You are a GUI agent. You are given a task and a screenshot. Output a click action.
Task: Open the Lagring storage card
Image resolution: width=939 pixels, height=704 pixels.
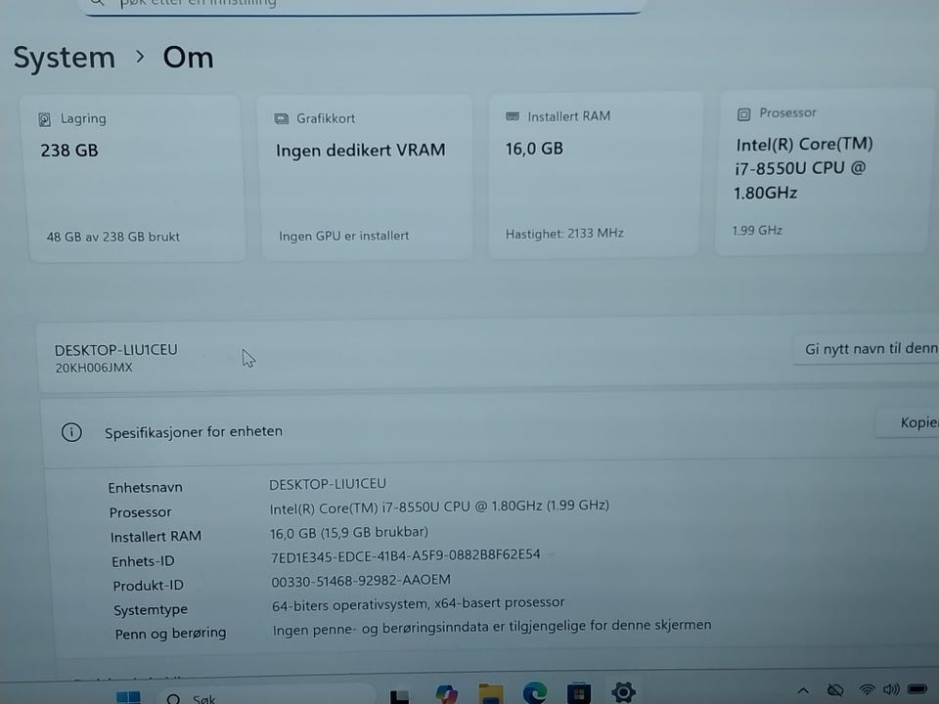click(x=137, y=178)
